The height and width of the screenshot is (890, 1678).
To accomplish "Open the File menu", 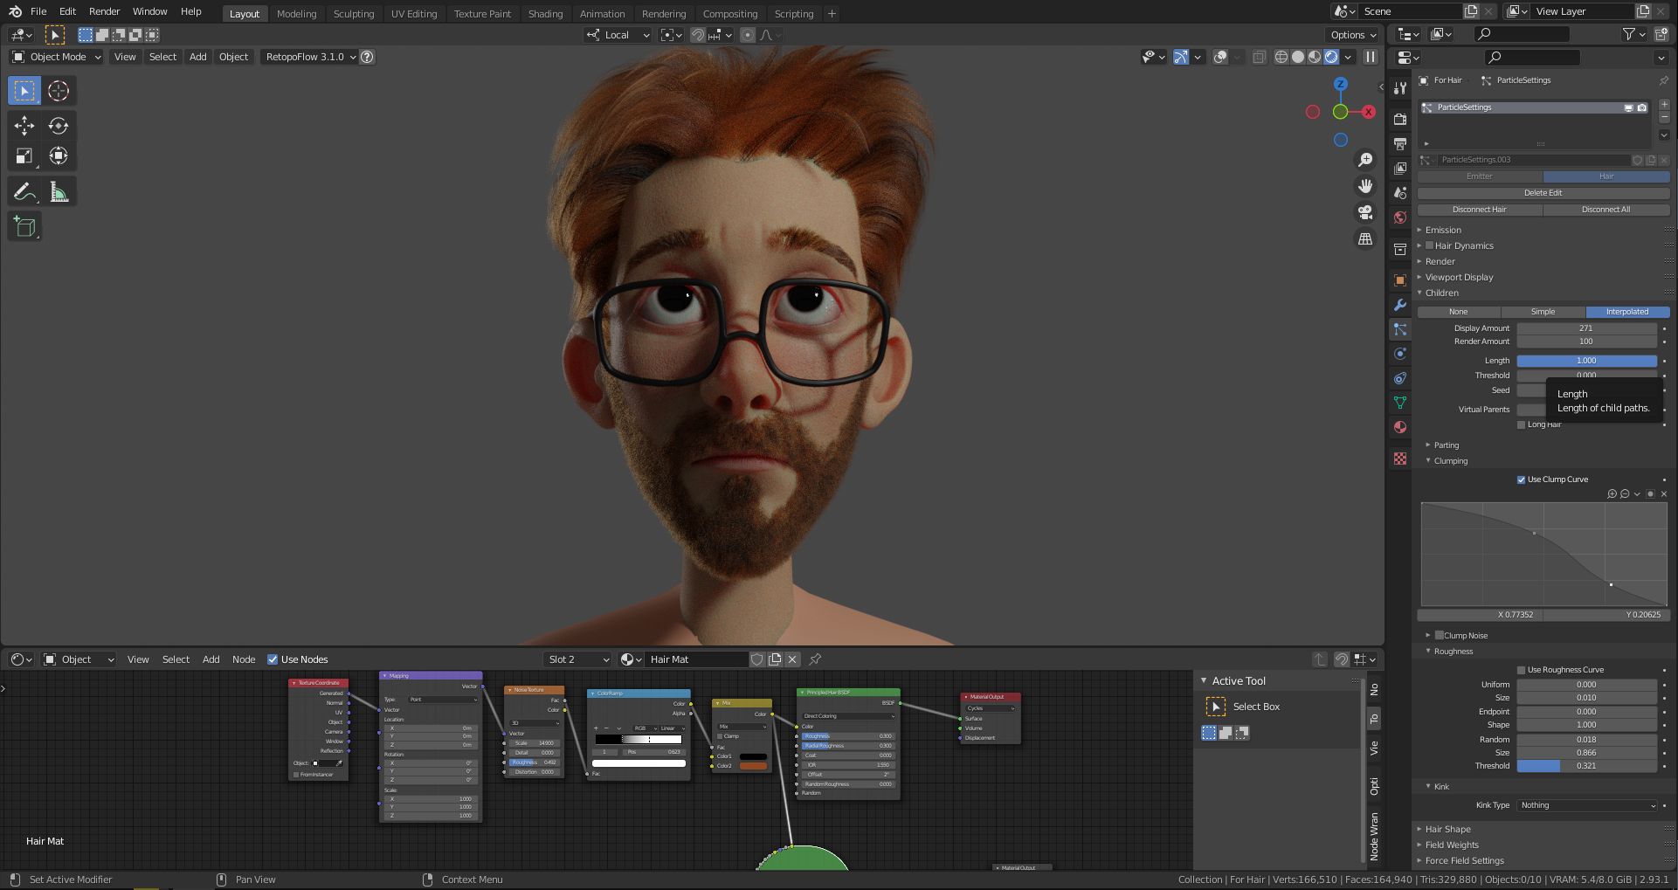I will (38, 11).
